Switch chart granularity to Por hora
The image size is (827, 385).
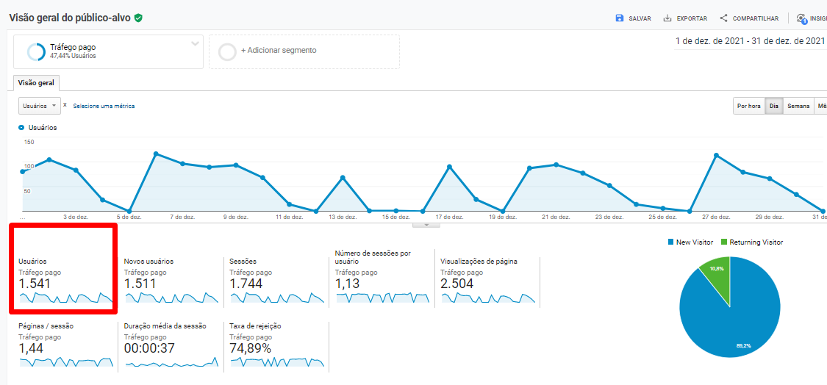(748, 107)
